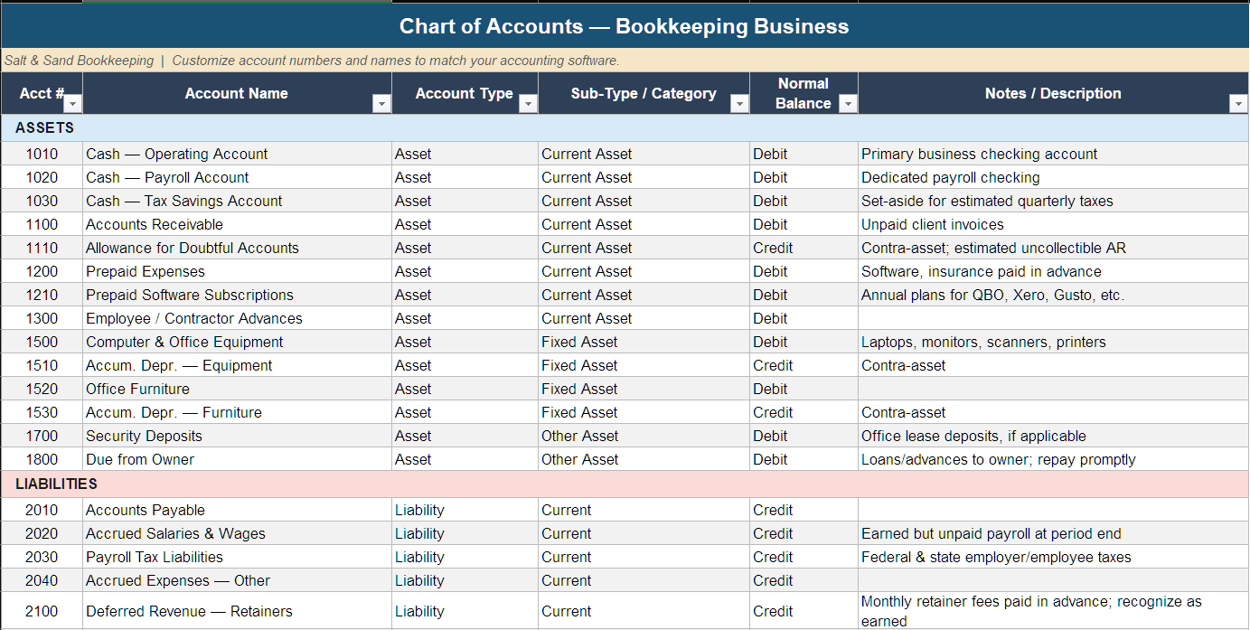This screenshot has height=630, width=1250.
Task: Select the Prepaid Software Subscriptions cell
Action: point(237,295)
